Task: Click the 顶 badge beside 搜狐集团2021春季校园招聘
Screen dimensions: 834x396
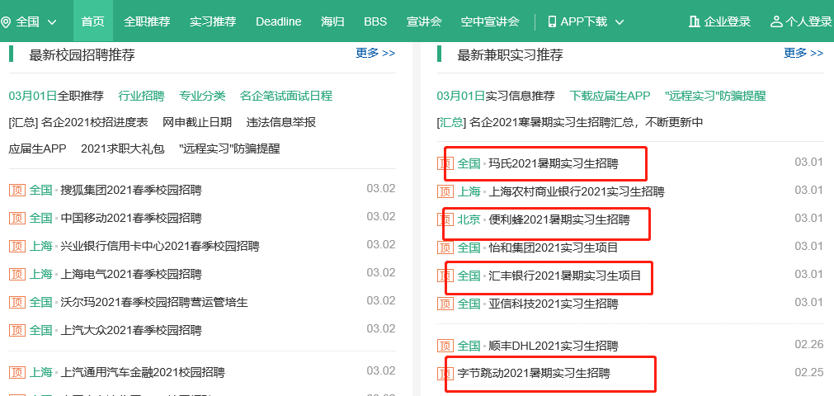Action: [x=17, y=190]
